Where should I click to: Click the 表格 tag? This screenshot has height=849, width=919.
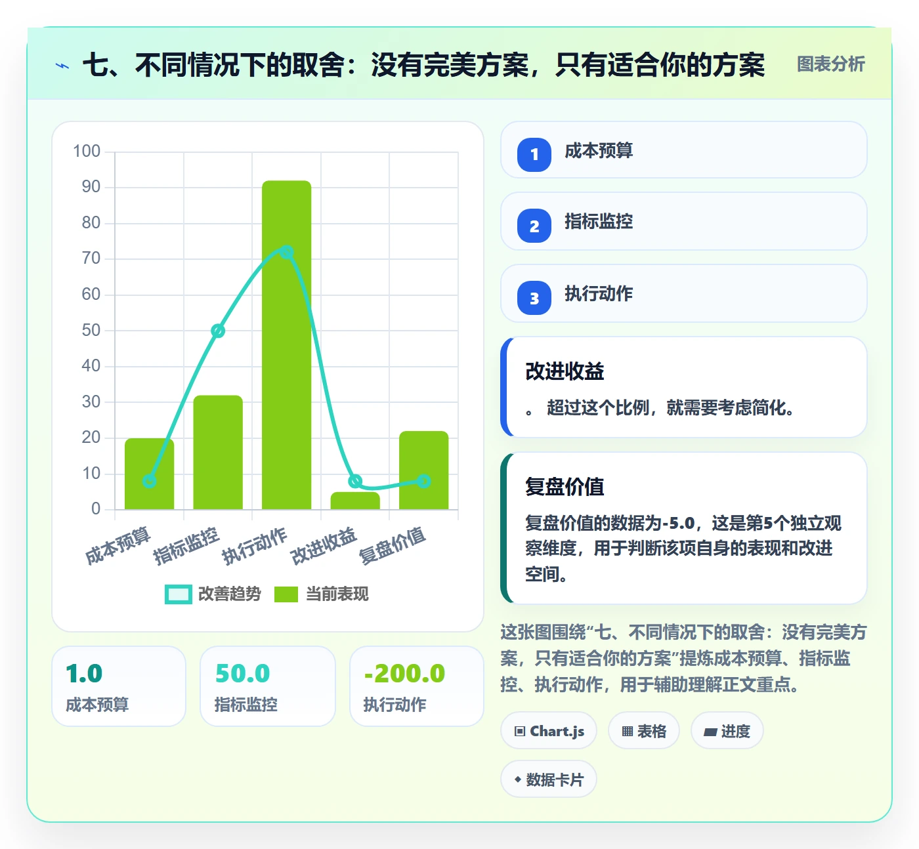coord(644,731)
